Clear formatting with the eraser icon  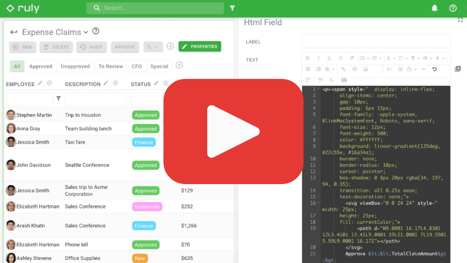point(351,58)
